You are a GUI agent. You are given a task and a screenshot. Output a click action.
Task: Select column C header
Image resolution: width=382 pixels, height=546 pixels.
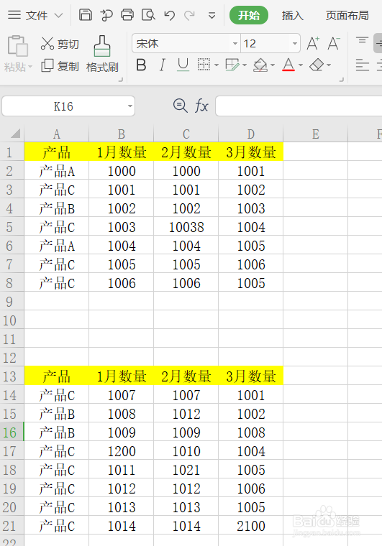186,134
